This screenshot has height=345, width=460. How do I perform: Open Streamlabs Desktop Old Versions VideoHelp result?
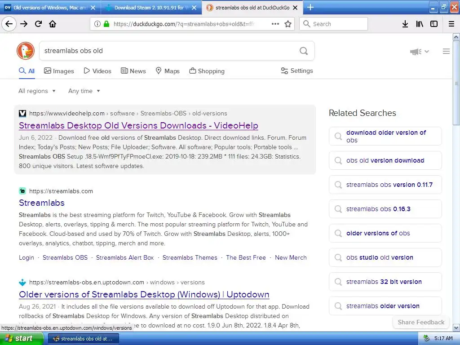pos(138,126)
